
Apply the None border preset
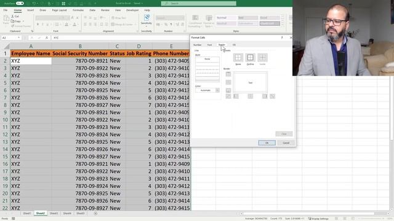238,58
